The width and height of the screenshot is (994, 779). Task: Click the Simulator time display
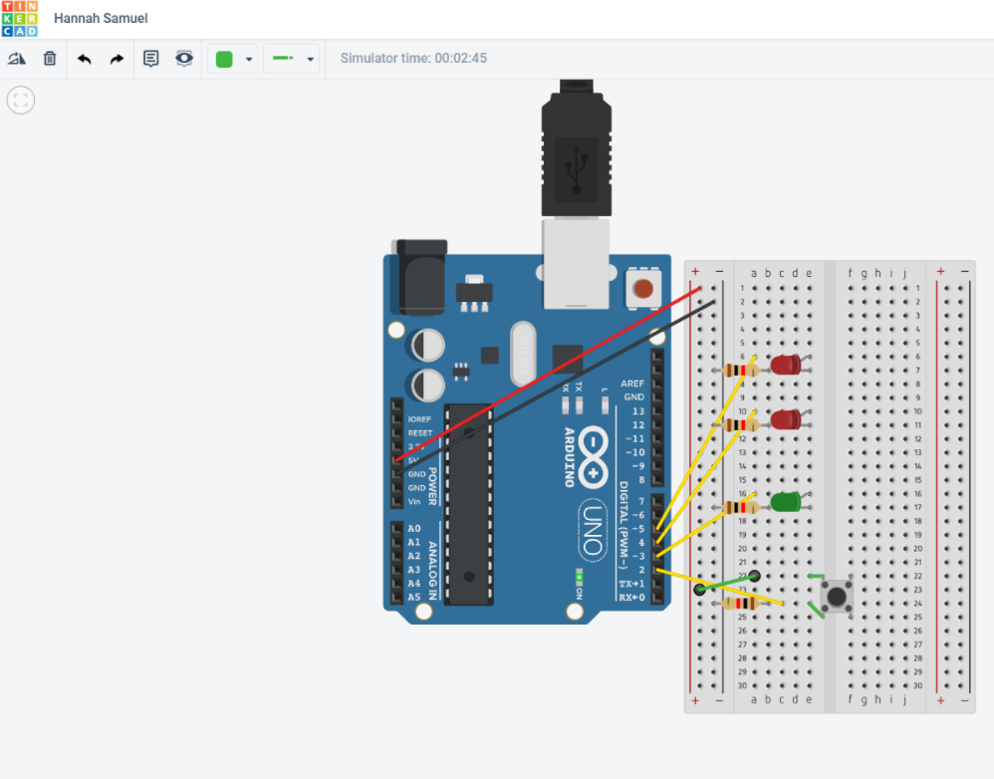point(413,59)
